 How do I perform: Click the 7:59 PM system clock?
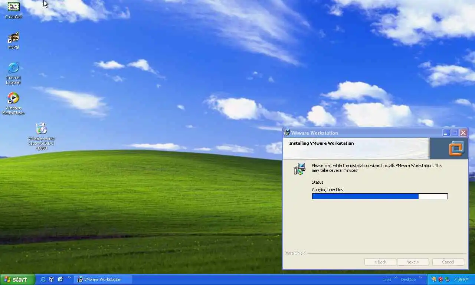[x=461, y=279]
